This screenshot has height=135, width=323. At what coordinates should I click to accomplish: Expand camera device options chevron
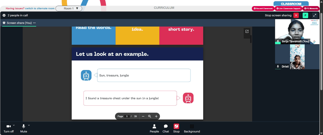coord(14,125)
